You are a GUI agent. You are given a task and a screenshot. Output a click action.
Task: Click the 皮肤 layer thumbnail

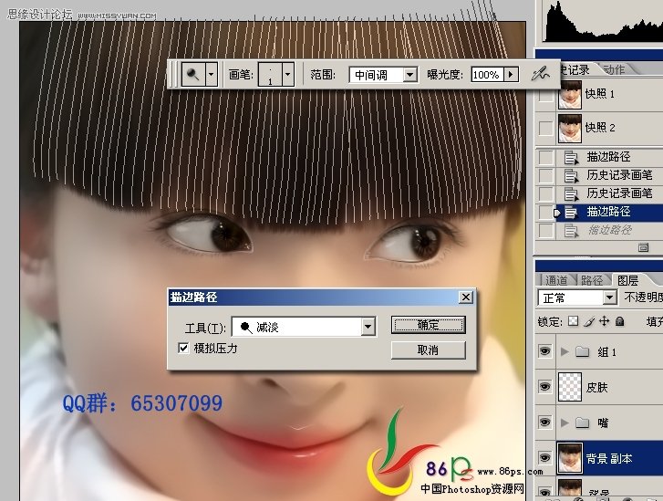tap(570, 386)
